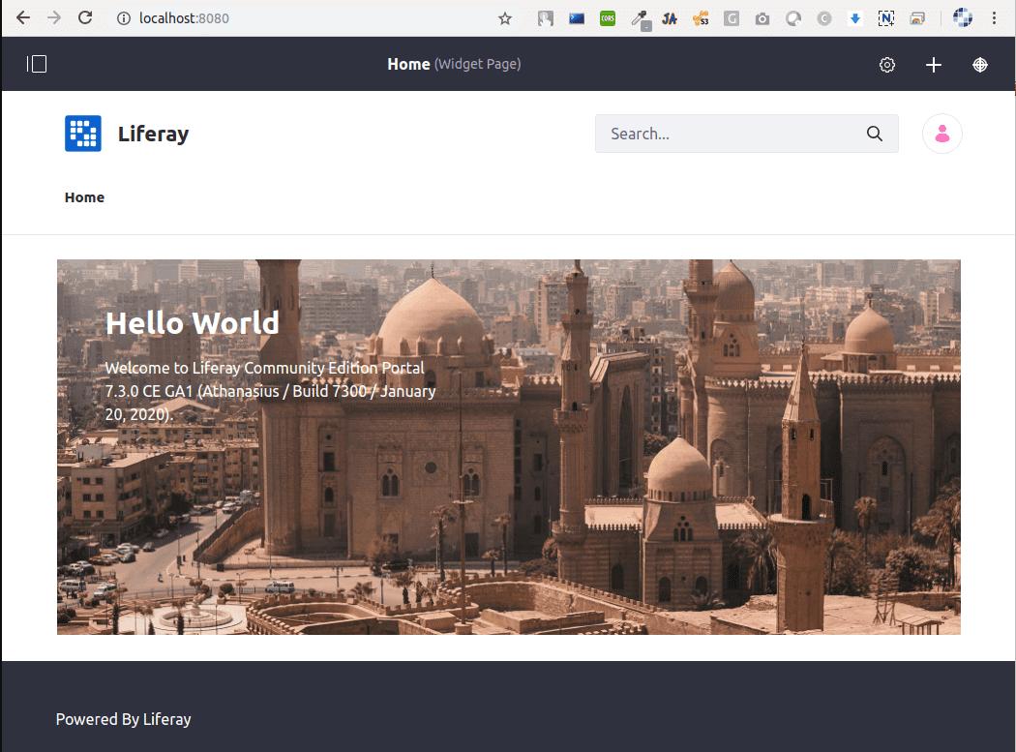Open the blue download arrow extension
Viewport: 1016px width, 752px height.
854,18
